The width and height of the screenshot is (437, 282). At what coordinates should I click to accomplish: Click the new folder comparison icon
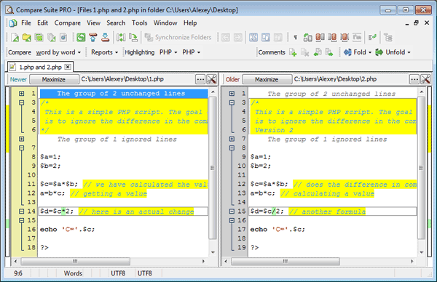pos(27,37)
